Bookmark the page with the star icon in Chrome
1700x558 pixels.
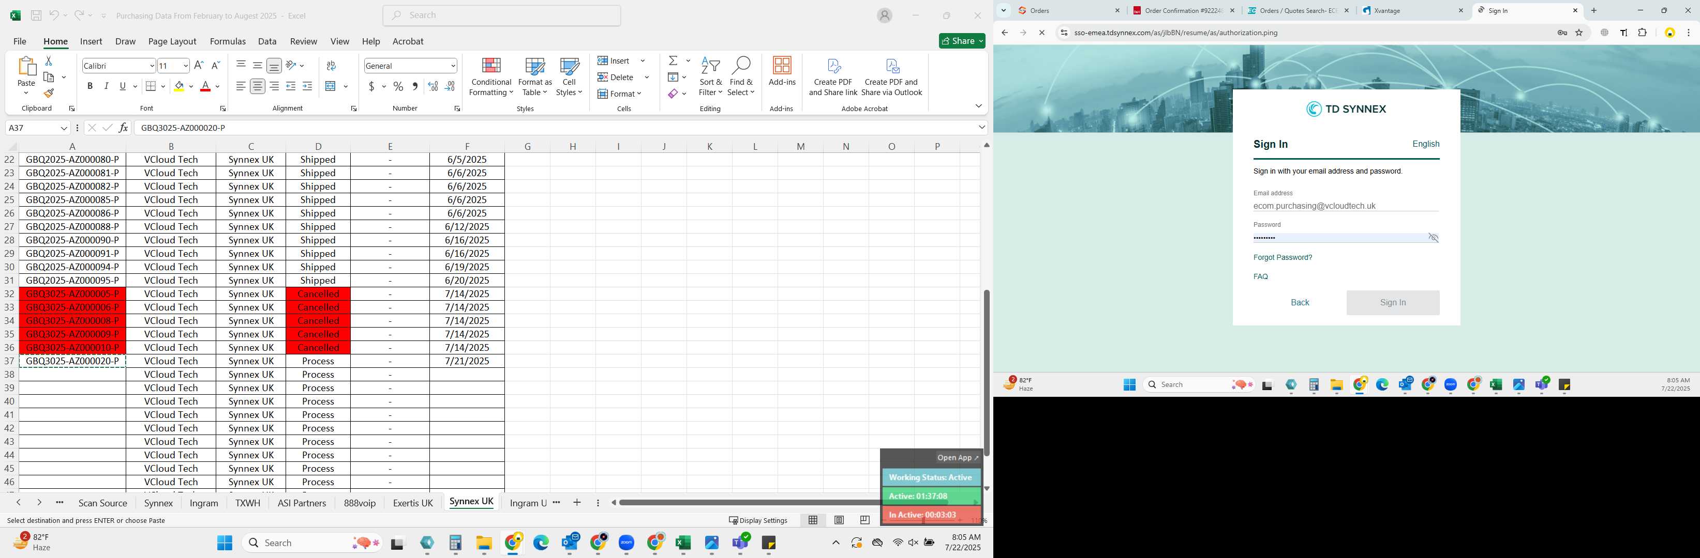(1579, 32)
